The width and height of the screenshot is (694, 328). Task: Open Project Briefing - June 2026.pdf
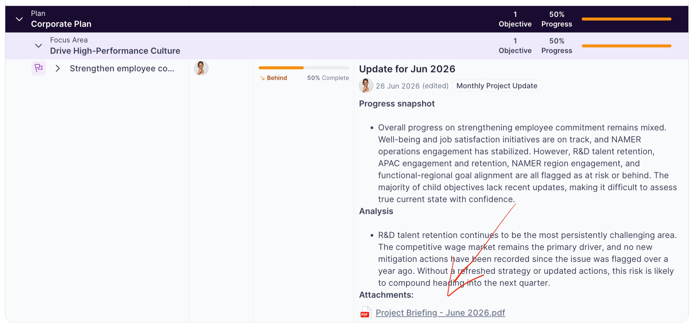click(x=440, y=313)
